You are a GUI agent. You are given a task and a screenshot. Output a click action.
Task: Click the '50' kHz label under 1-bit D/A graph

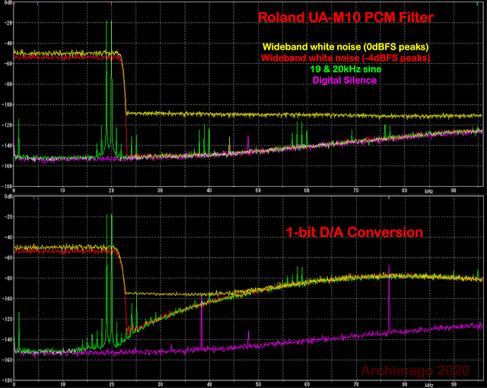pos(258,385)
